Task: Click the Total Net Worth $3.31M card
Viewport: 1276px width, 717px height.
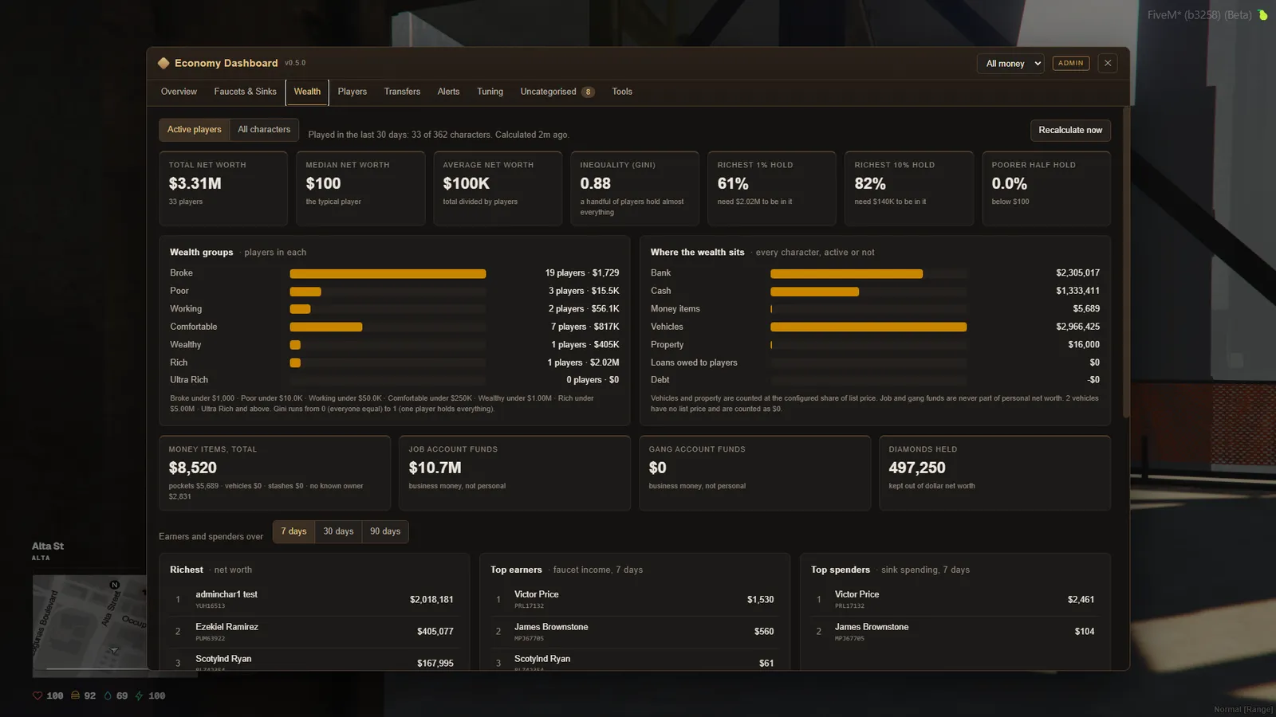Action: click(223, 188)
